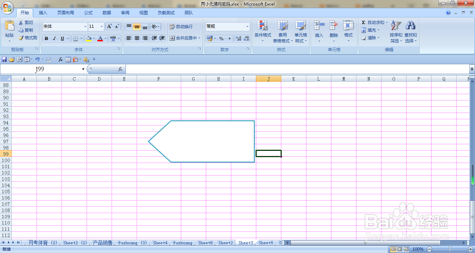Toggle Bold formatting
Viewport: 475px width, 253px height.
point(46,39)
